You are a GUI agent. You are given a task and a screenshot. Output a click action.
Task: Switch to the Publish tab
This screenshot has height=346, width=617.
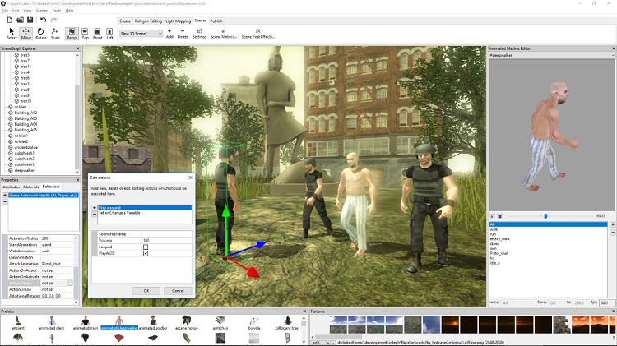[216, 21]
